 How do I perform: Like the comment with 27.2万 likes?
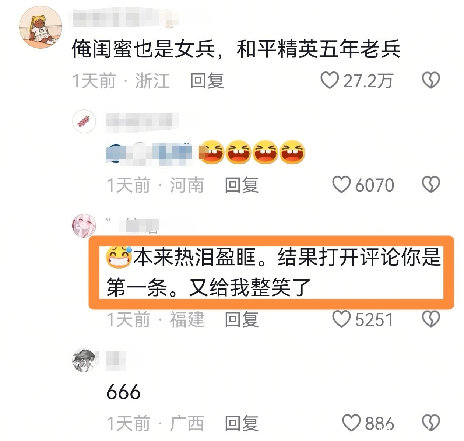(x=330, y=80)
